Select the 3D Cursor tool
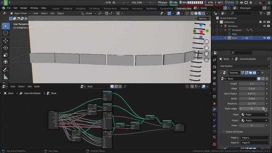Image resolution: width=272 pixels, height=153 pixels. point(6,33)
